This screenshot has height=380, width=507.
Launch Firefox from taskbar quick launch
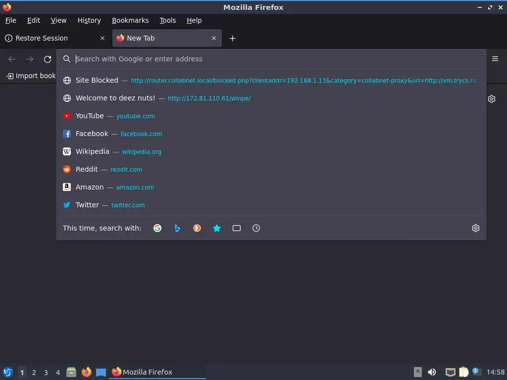click(86, 372)
